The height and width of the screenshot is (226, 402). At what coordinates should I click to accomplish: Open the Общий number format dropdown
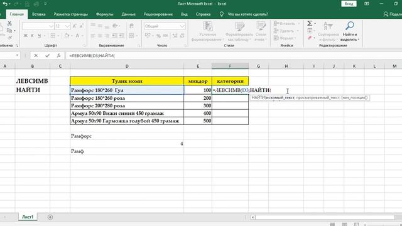click(x=182, y=26)
